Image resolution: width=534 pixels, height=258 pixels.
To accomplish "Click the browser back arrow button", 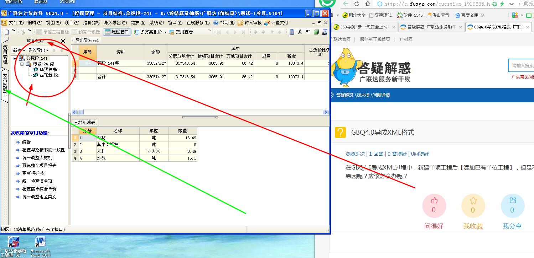I will pyautogui.click(x=346, y=4).
